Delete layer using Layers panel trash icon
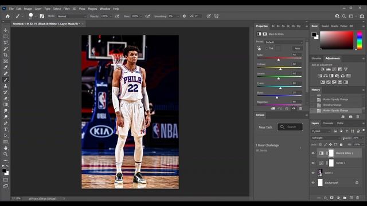Image resolution: width=367 pixels, height=206 pixels. pyautogui.click(x=358, y=198)
